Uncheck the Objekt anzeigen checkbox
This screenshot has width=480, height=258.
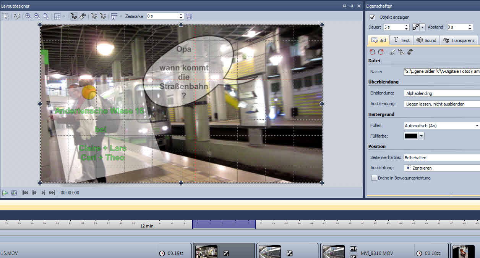(373, 18)
